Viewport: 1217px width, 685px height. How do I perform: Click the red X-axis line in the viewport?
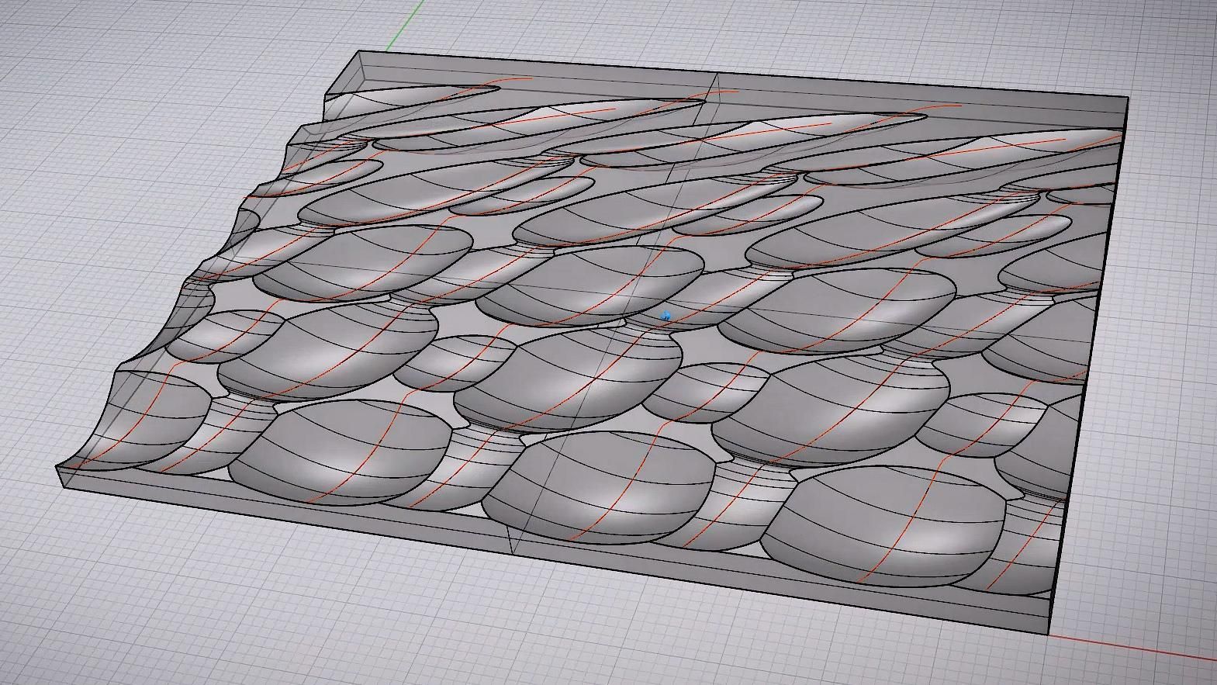[x=1133, y=648]
